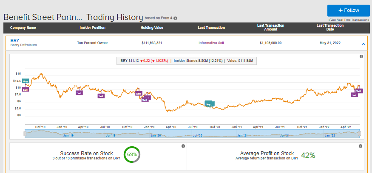Click the 69% success rate ring
This screenshot has height=173, width=372.
132,154
